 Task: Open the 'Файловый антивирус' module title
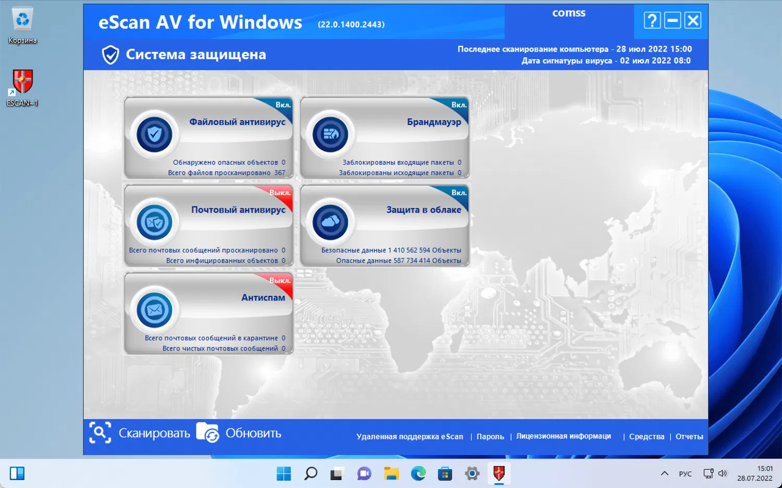pos(237,122)
